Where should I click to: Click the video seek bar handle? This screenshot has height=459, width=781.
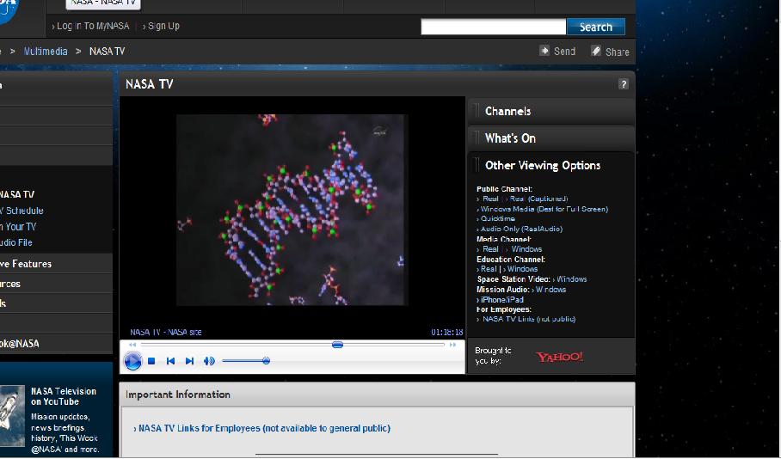point(337,345)
